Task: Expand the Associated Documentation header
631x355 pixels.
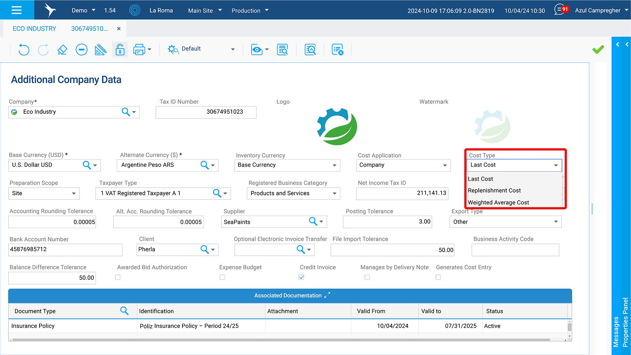Action: click(327, 295)
